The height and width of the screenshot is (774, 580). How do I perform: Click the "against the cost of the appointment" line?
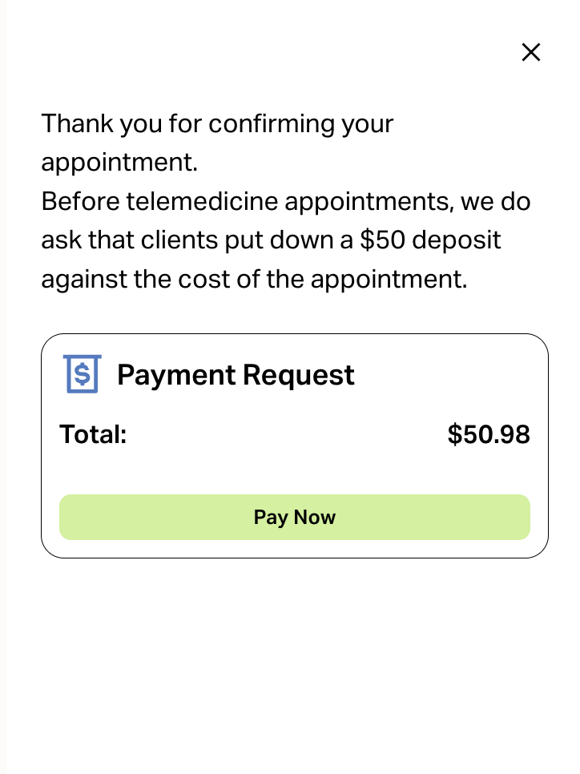pos(254,280)
